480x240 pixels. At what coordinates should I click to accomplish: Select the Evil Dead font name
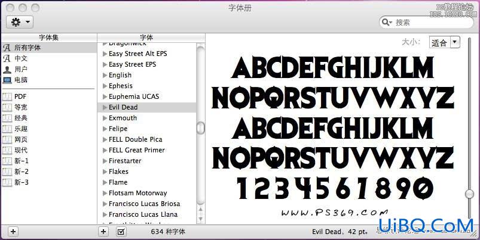(x=123, y=107)
